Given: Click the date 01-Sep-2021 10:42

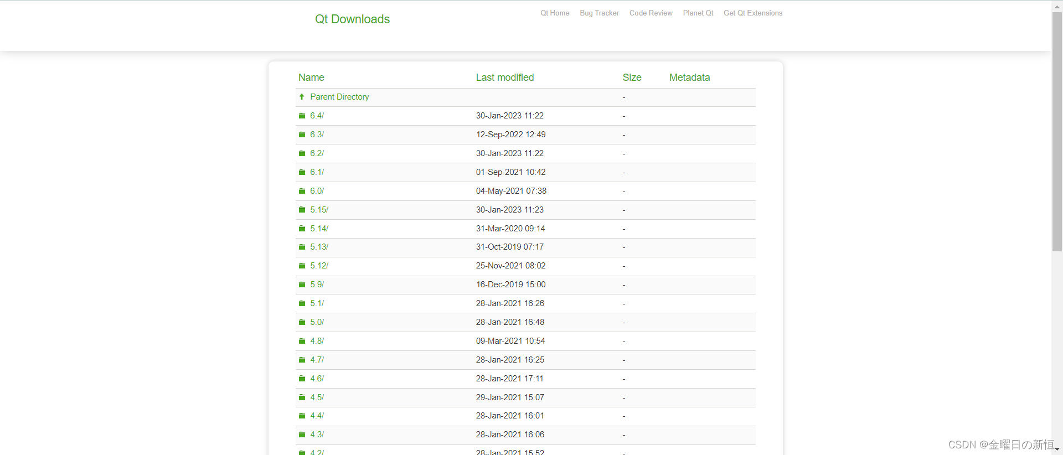Looking at the screenshot, I should (511, 172).
